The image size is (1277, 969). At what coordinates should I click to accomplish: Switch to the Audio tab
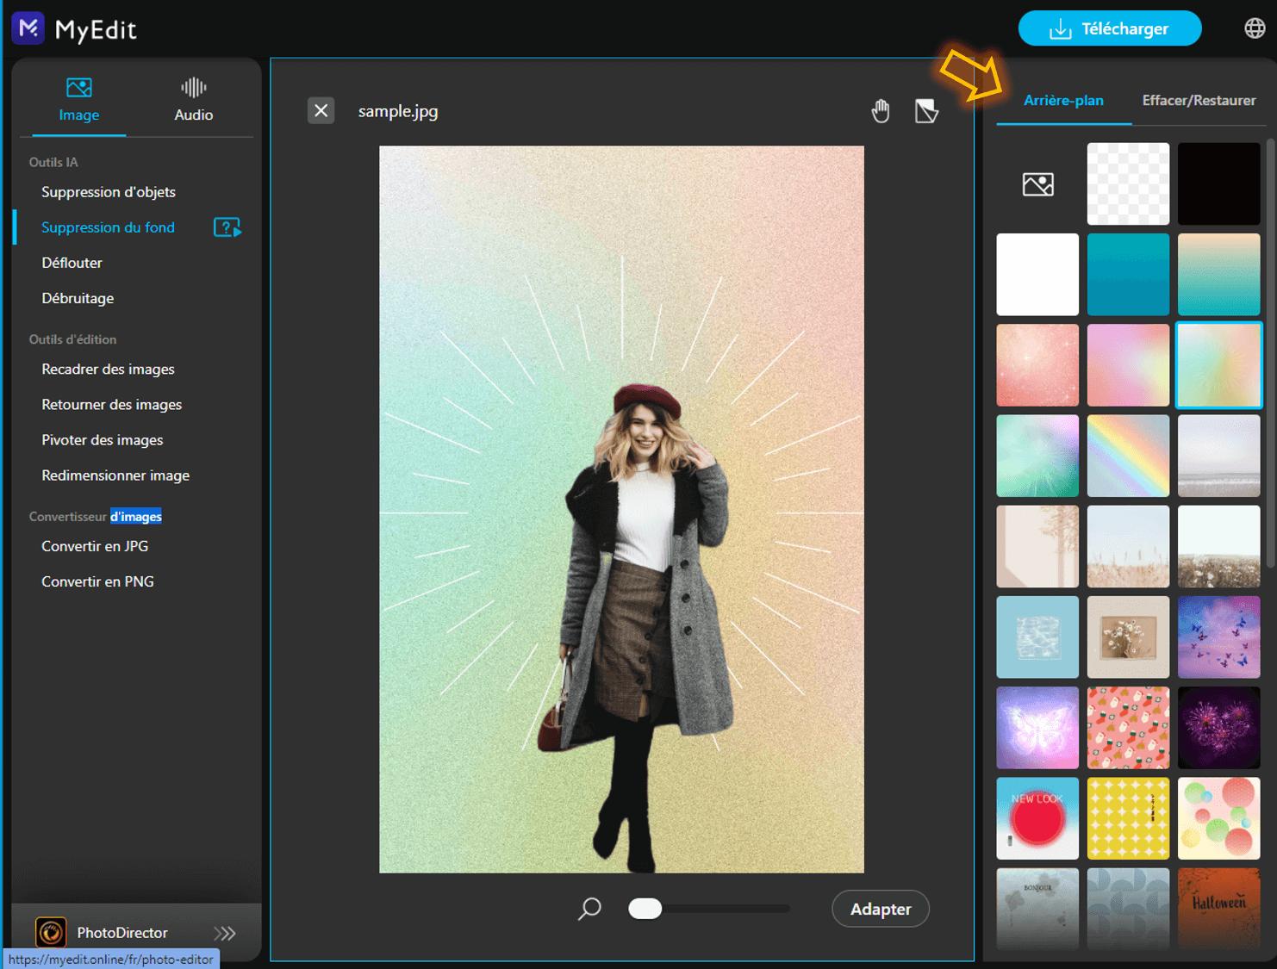pos(193,100)
